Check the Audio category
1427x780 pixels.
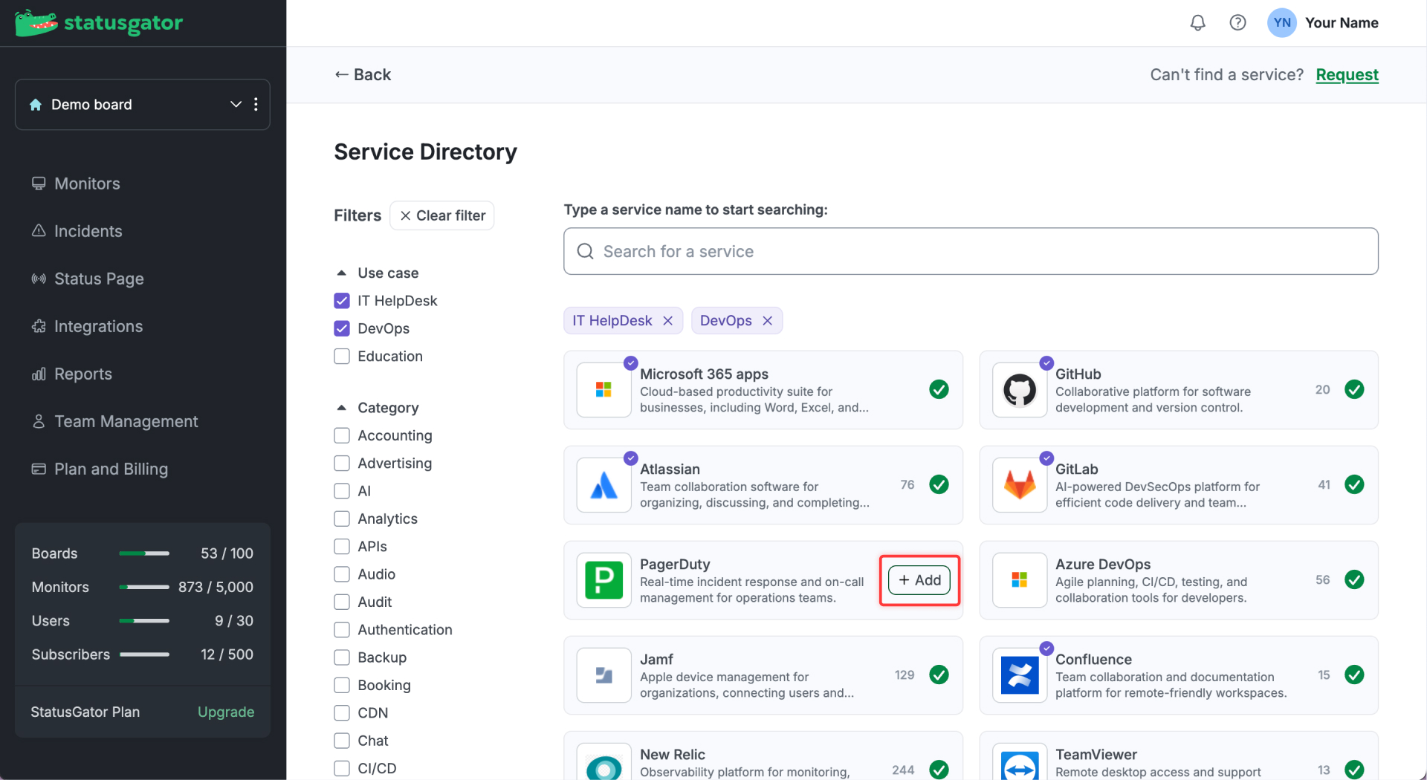[x=342, y=574]
